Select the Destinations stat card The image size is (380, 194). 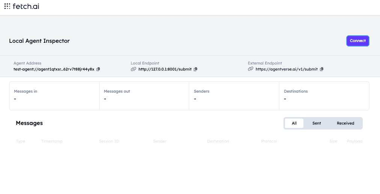click(x=324, y=96)
